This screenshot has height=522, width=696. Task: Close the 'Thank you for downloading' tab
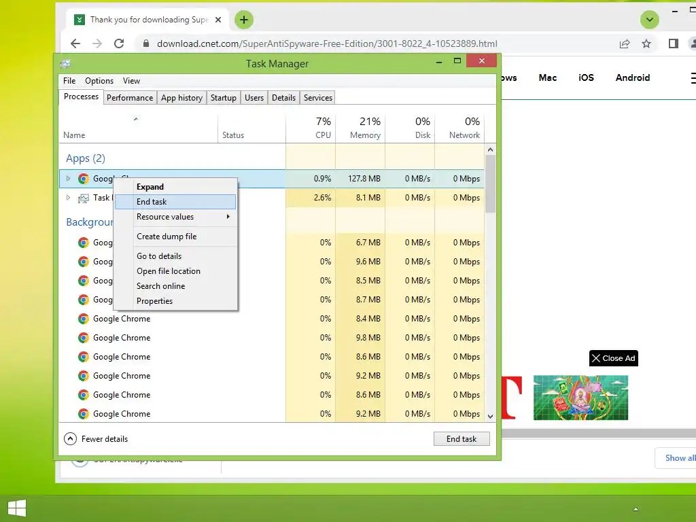(218, 20)
